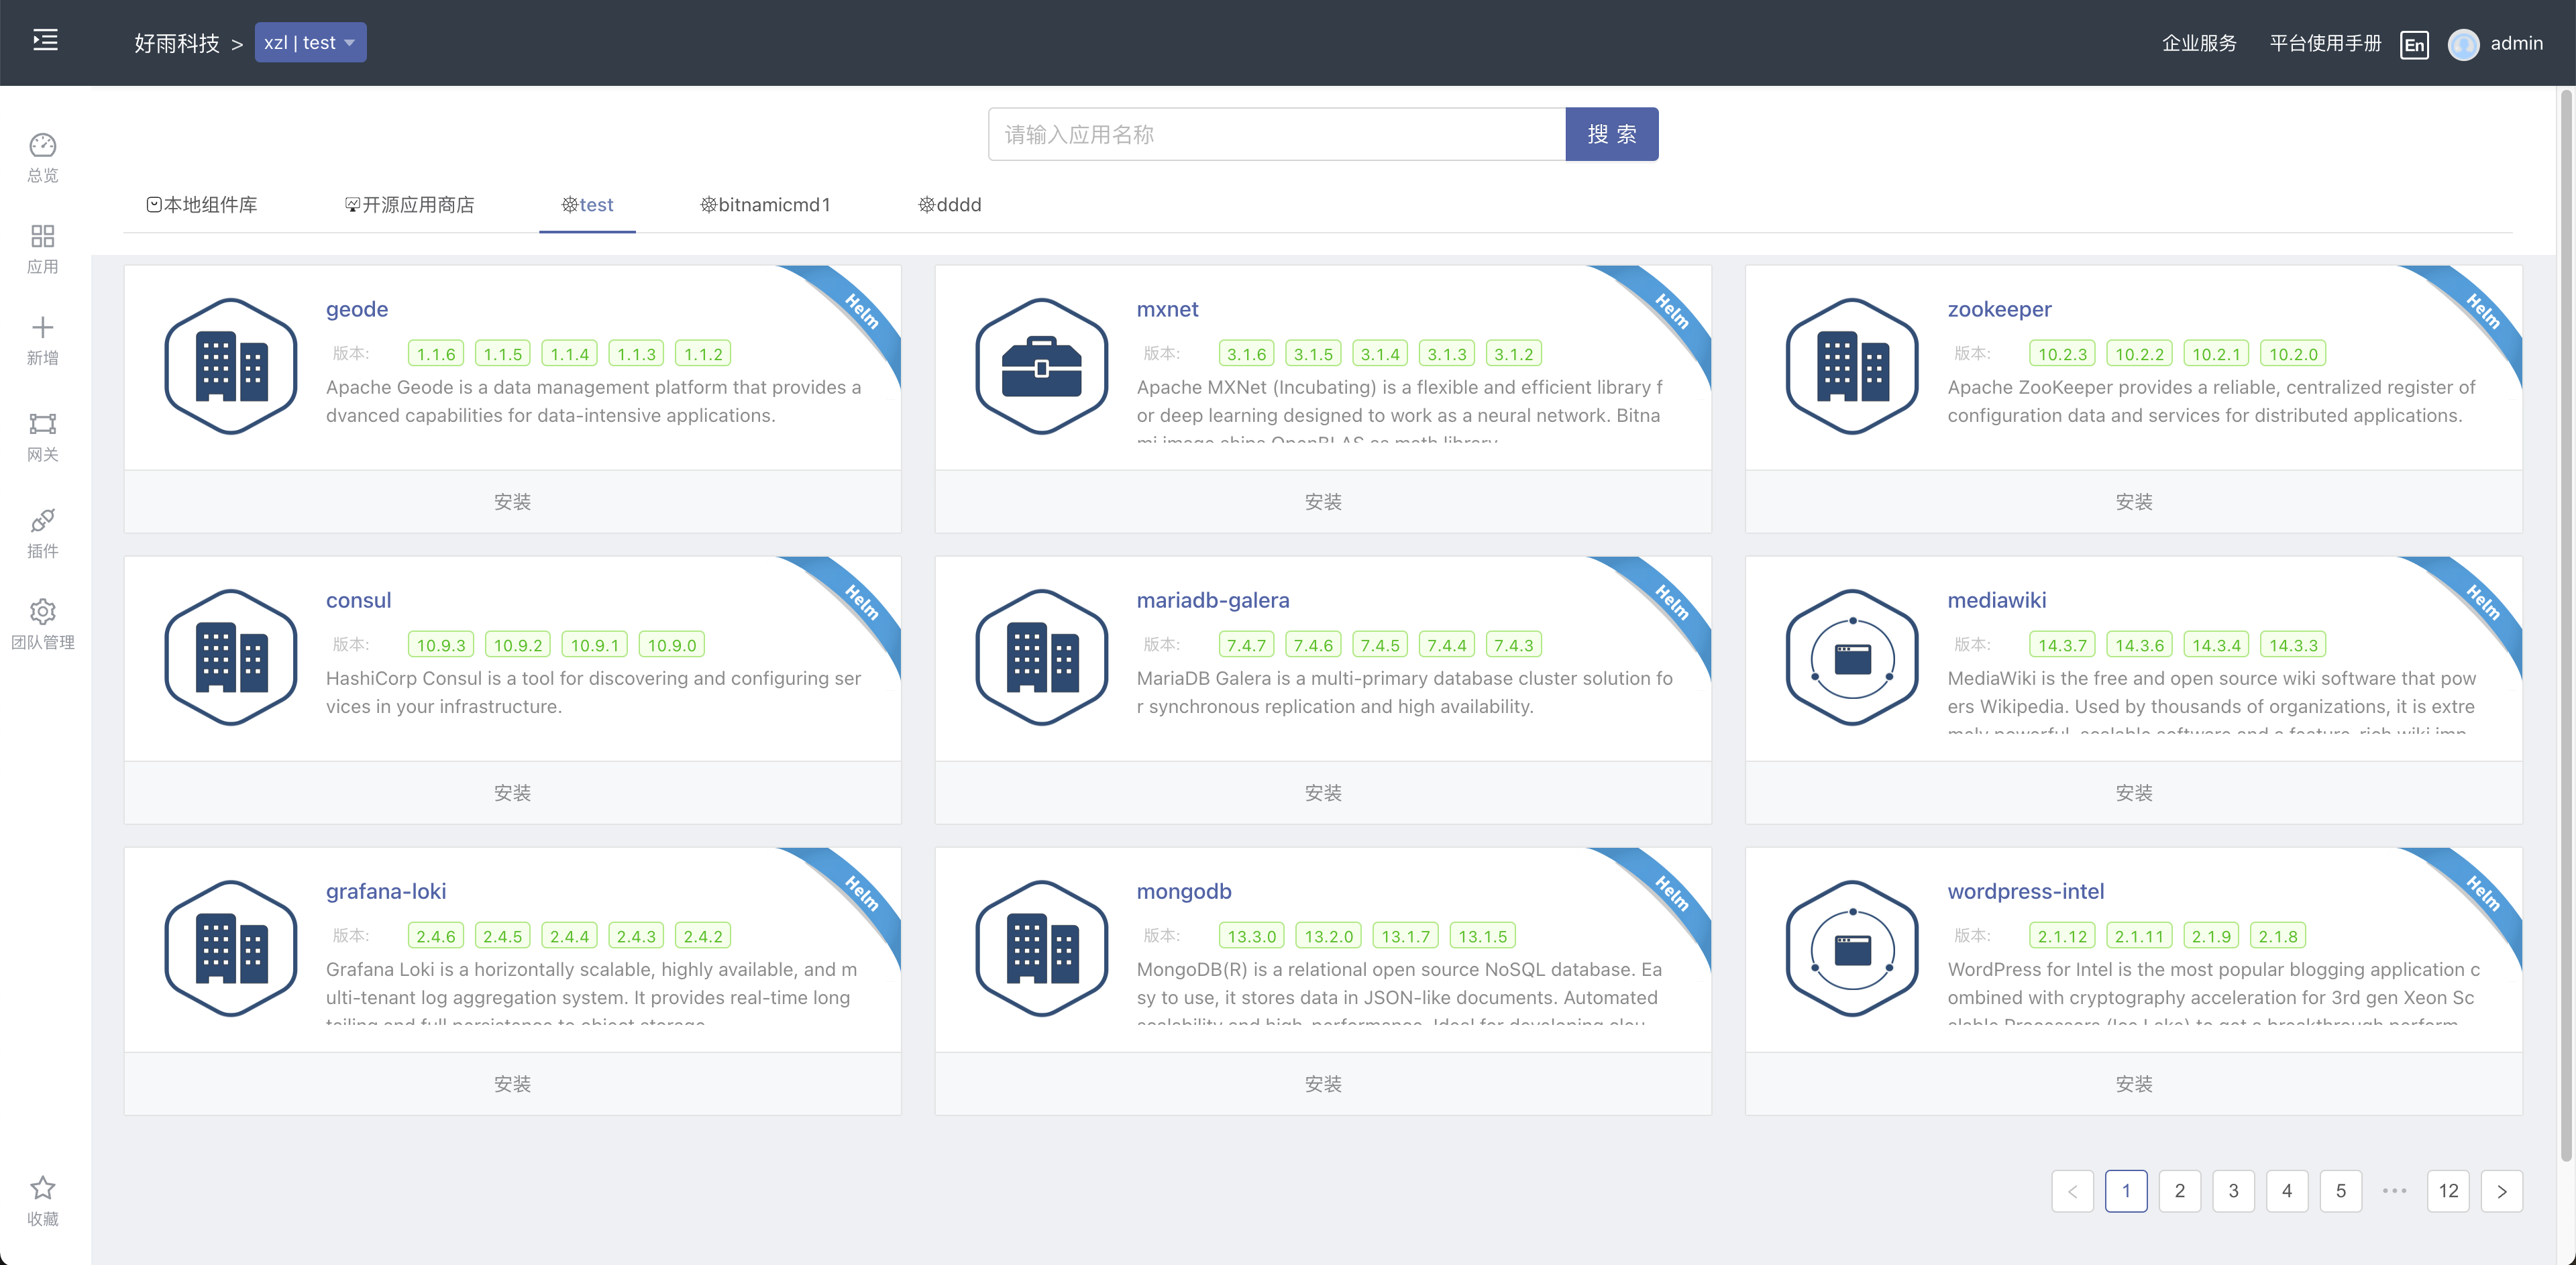
Task: Open the 总览 overview page from sidebar
Action: 42,156
